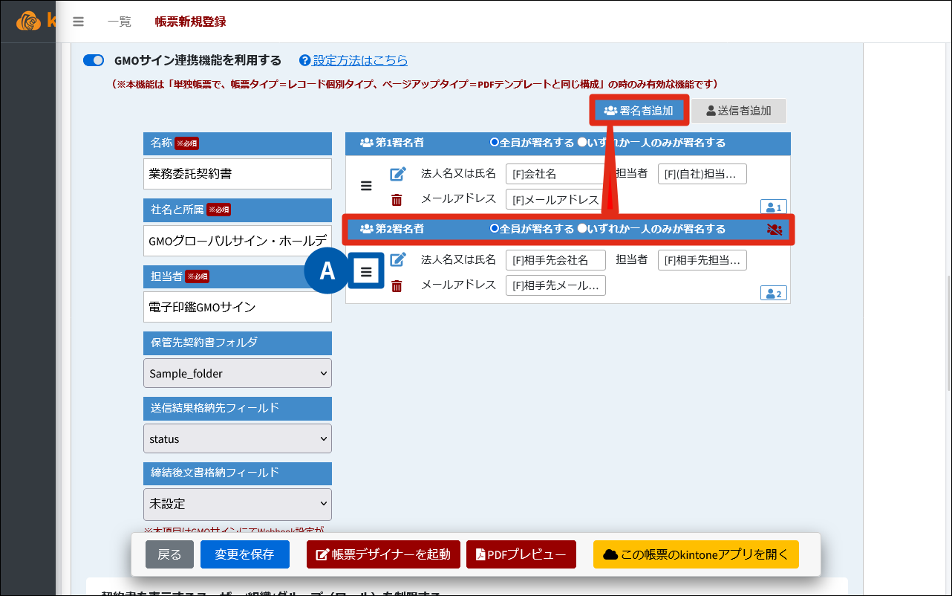
Task: Toggle GMOサイン連携機能 switch off
Action: (94, 60)
